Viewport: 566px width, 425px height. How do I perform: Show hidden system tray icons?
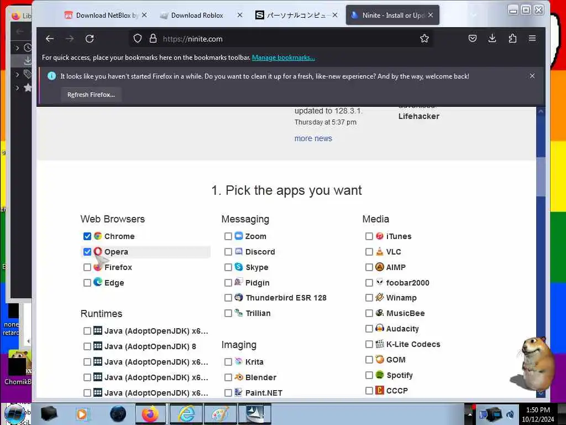tap(470, 414)
